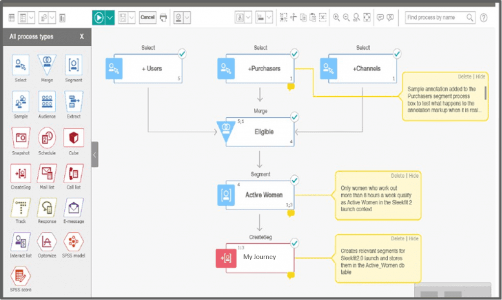Click the delete selection X-box icon

[x=323, y=17]
